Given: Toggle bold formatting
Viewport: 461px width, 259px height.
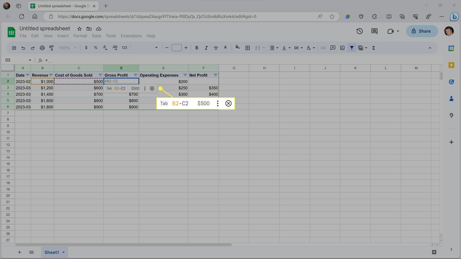Looking at the screenshot, I should point(197,48).
